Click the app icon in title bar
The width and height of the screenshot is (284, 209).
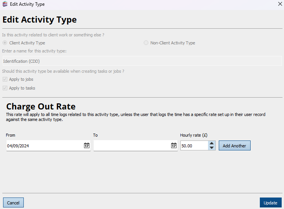click(x=5, y=4)
